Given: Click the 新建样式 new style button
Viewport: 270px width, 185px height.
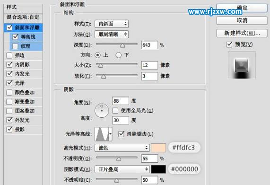Looking at the screenshot, I should tap(242, 33).
